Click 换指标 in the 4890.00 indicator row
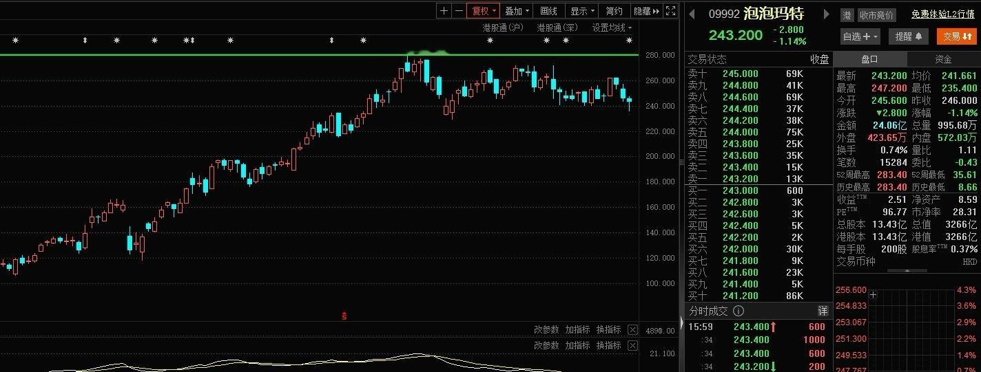Viewport: 981px width, 372px height. click(x=608, y=329)
